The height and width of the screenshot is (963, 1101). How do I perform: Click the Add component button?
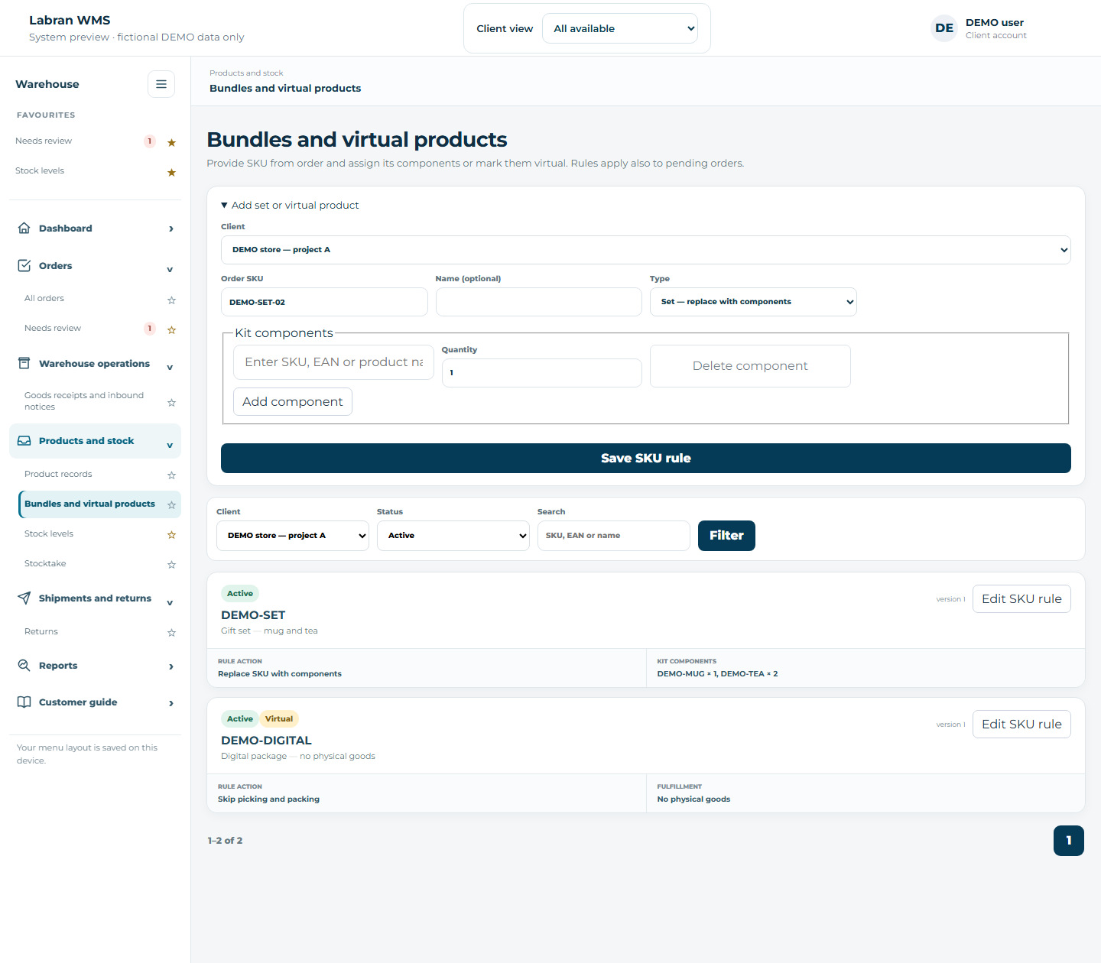pyautogui.click(x=293, y=401)
